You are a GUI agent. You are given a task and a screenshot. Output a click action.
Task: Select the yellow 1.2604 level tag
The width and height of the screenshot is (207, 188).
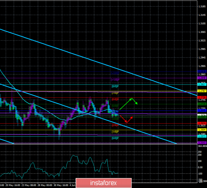202,130
